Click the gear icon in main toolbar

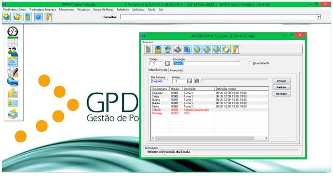point(38,17)
